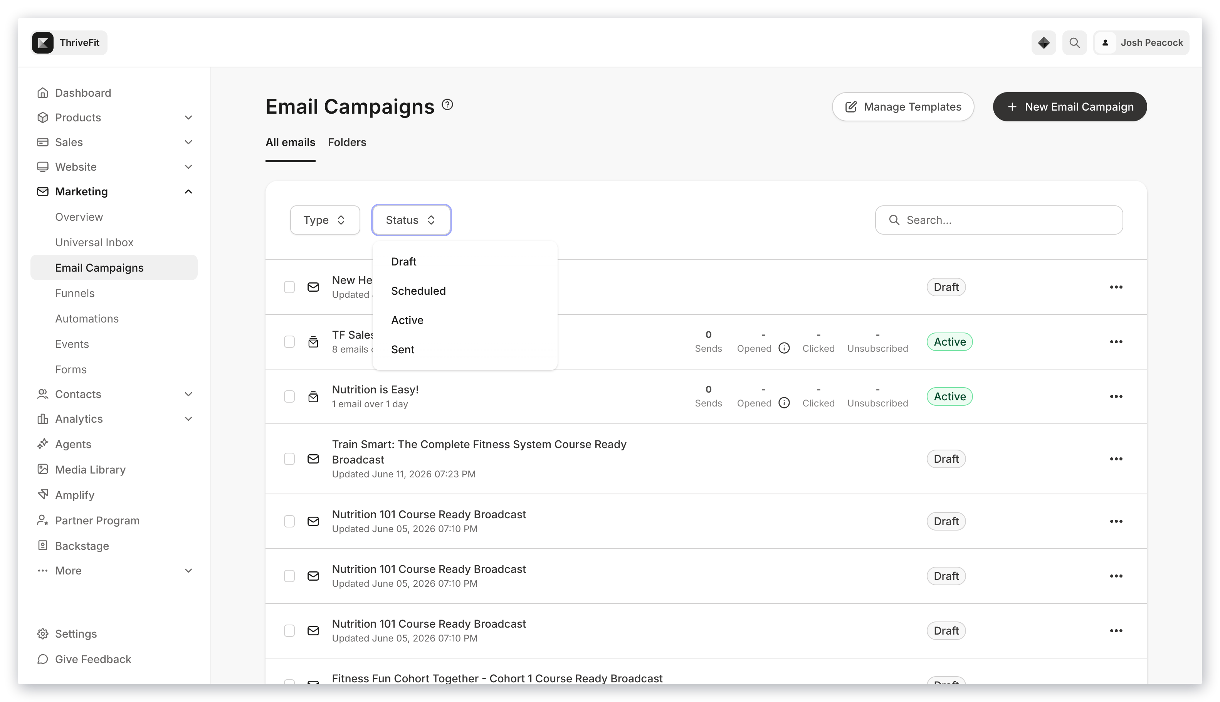The height and width of the screenshot is (702, 1220).
Task: Open Nutrition is Easy! campaign
Action: (x=375, y=390)
